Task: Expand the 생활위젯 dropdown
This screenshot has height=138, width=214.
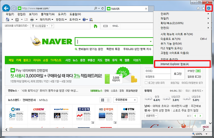Action: tap(151, 116)
